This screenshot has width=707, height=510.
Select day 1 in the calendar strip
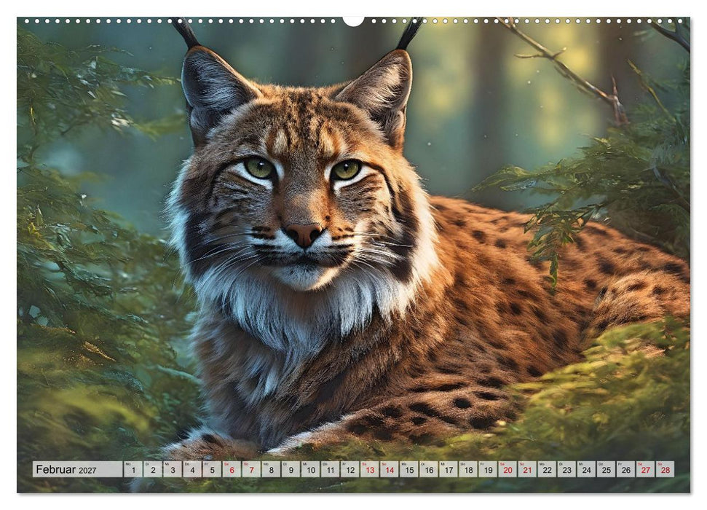point(133,469)
